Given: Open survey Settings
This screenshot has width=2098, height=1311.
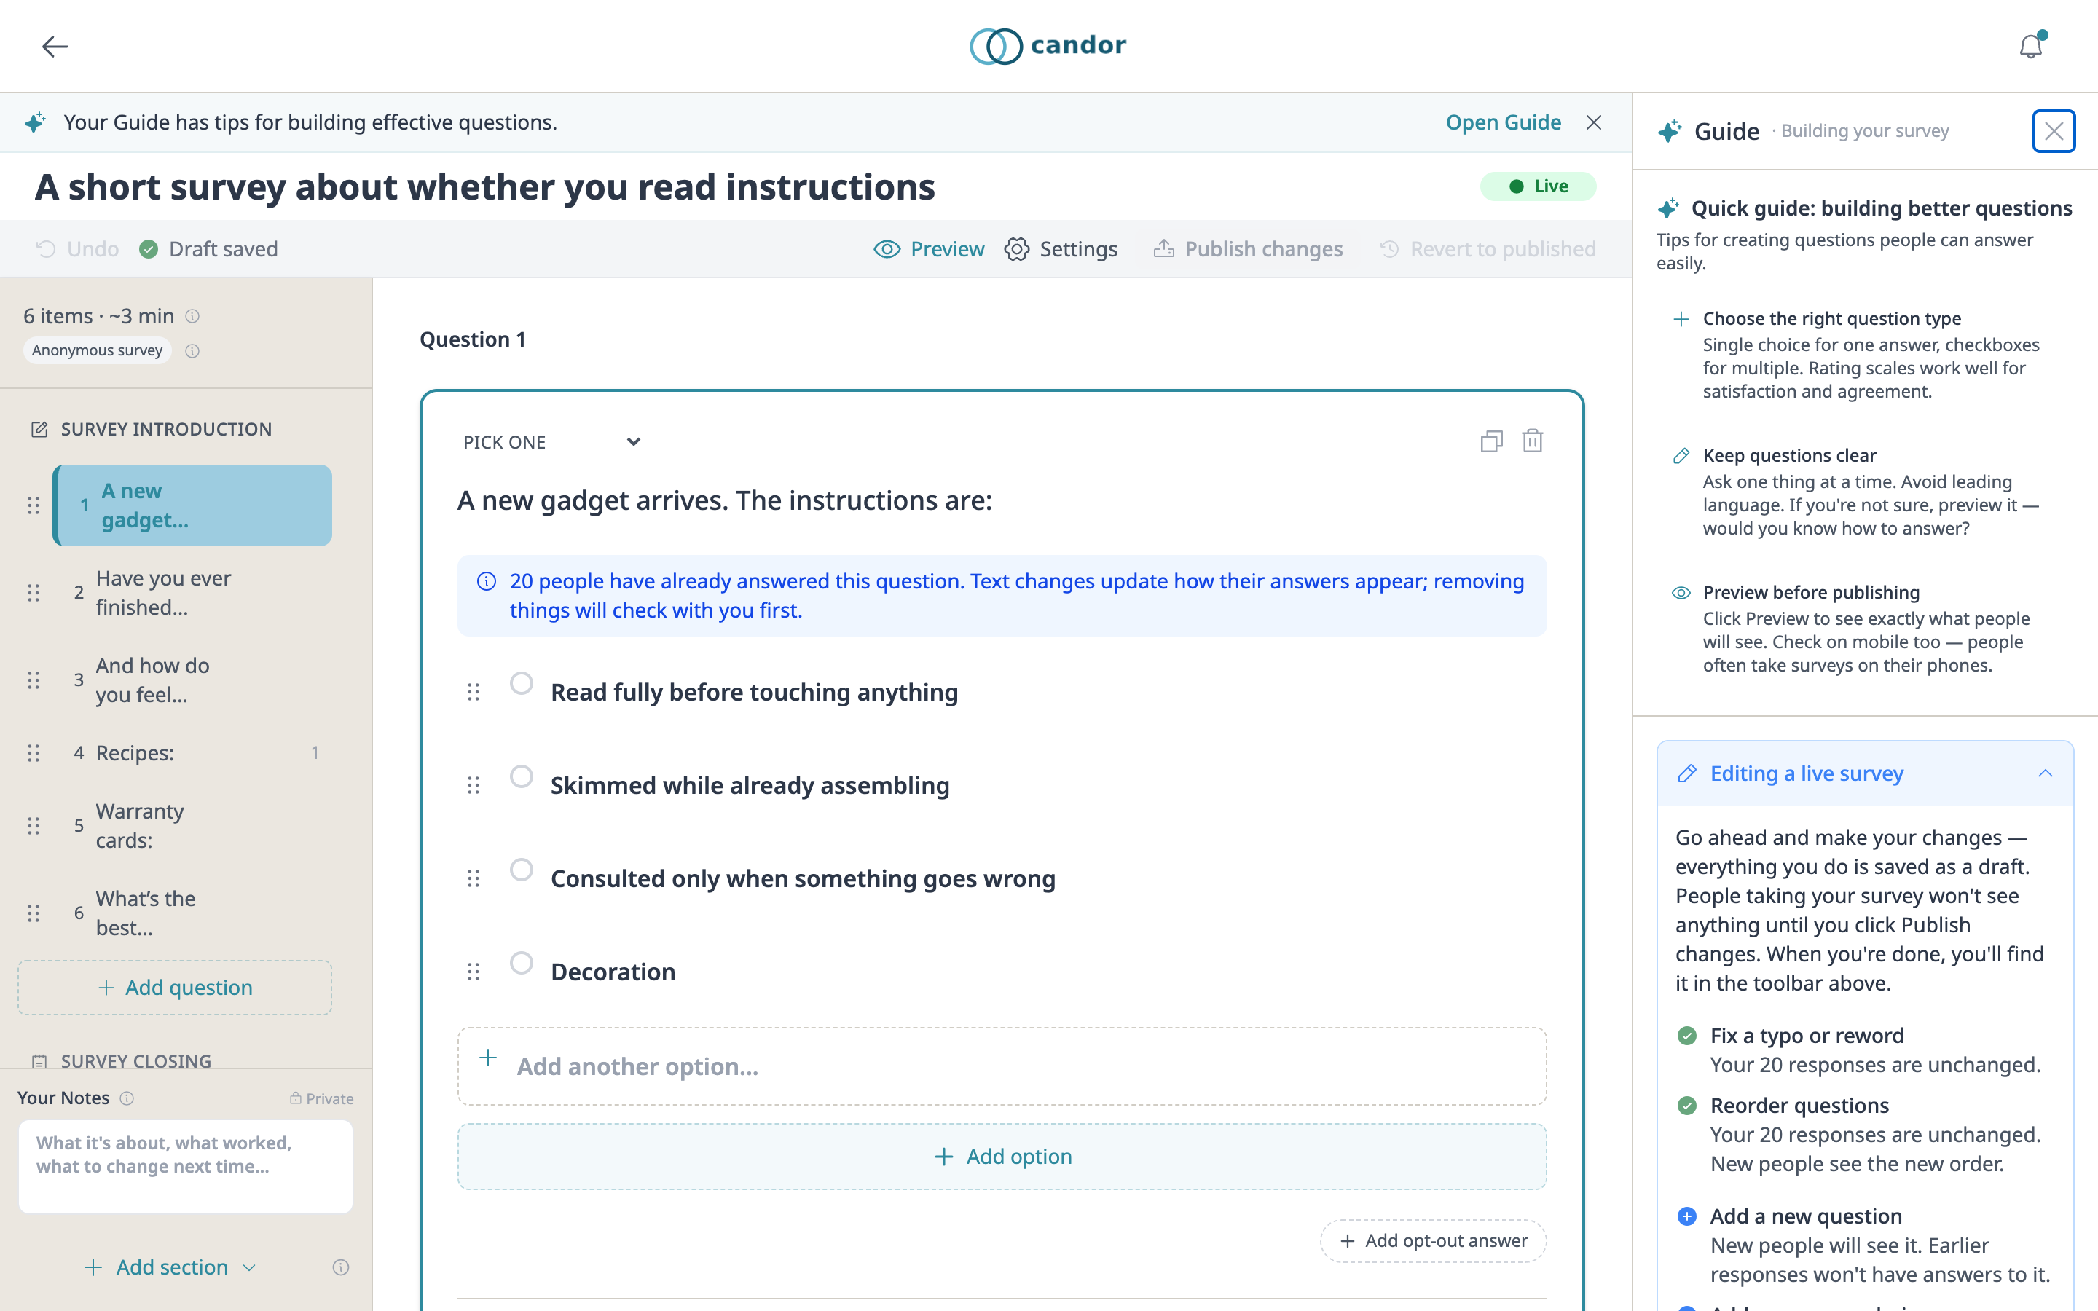Looking at the screenshot, I should tap(1061, 249).
